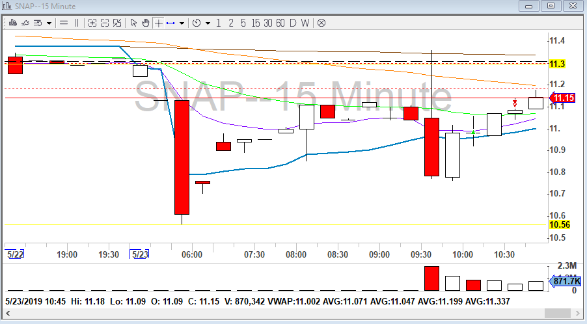
Task: Click horizontal scrollbar left arrow
Action: tap(8, 313)
